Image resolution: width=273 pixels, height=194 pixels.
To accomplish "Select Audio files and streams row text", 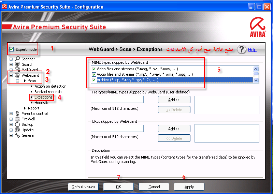I will 145,74.
